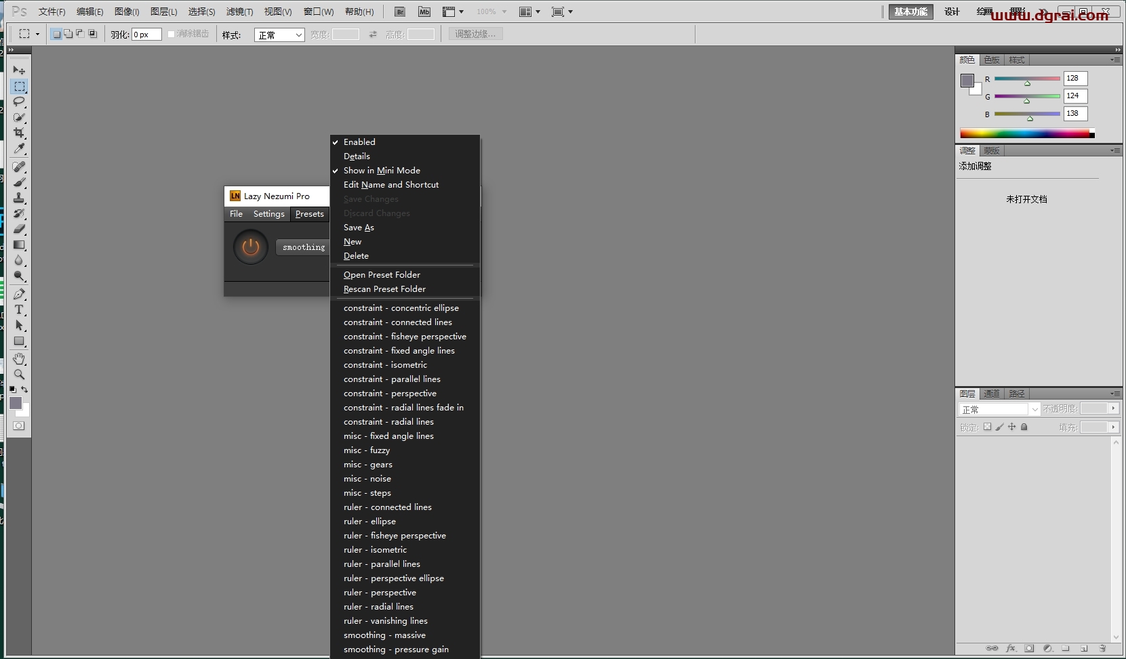Open the opacity slider arrow

pyautogui.click(x=1113, y=408)
